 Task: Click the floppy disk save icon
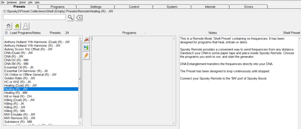[86, 47]
